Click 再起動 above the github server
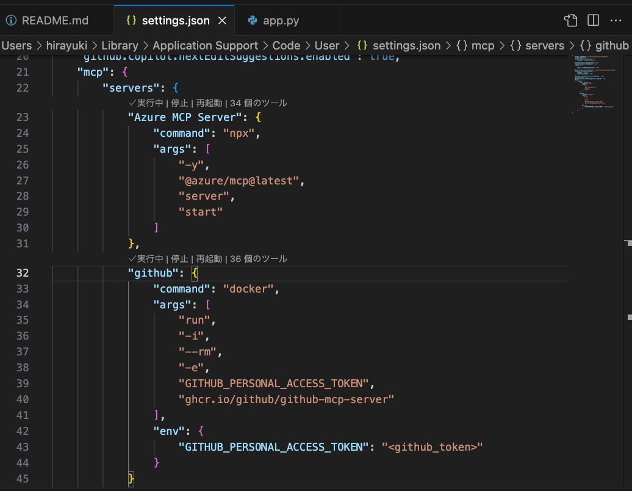This screenshot has width=632, height=491. [x=209, y=258]
